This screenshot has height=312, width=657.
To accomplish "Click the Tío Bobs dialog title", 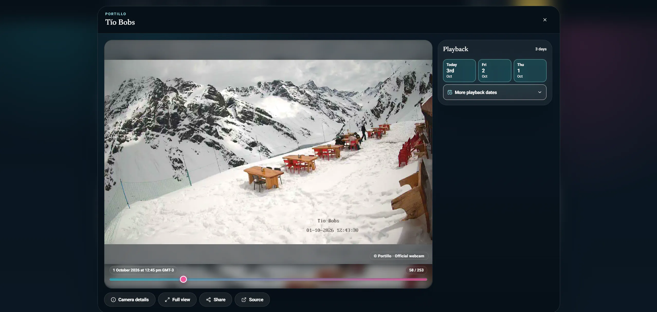I will pyautogui.click(x=120, y=22).
